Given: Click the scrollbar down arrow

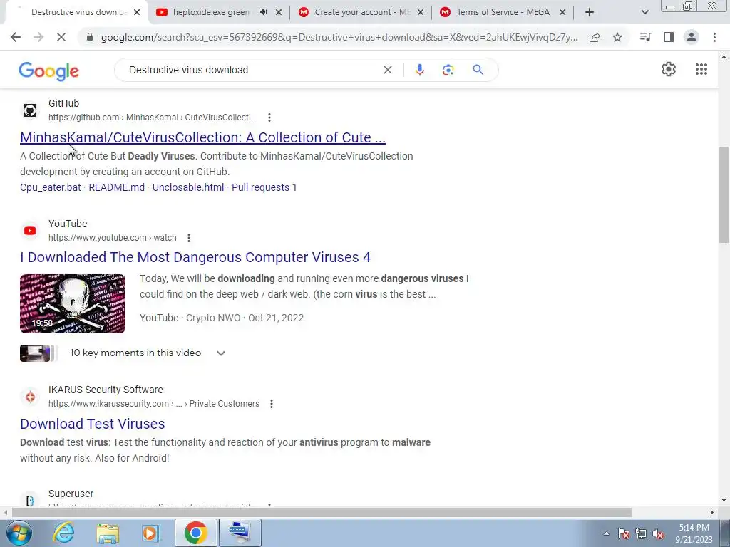Looking at the screenshot, I should tap(724, 500).
